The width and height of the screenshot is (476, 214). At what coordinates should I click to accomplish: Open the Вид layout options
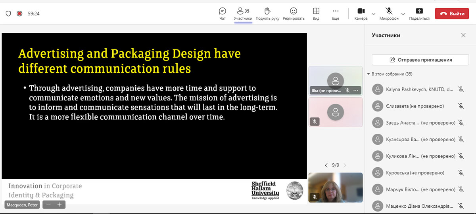(x=316, y=13)
